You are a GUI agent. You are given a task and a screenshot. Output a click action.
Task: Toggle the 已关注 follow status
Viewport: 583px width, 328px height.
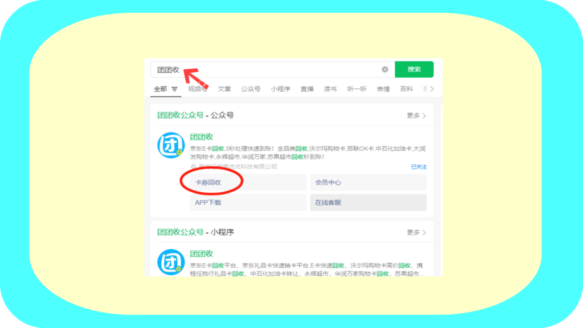coord(419,167)
